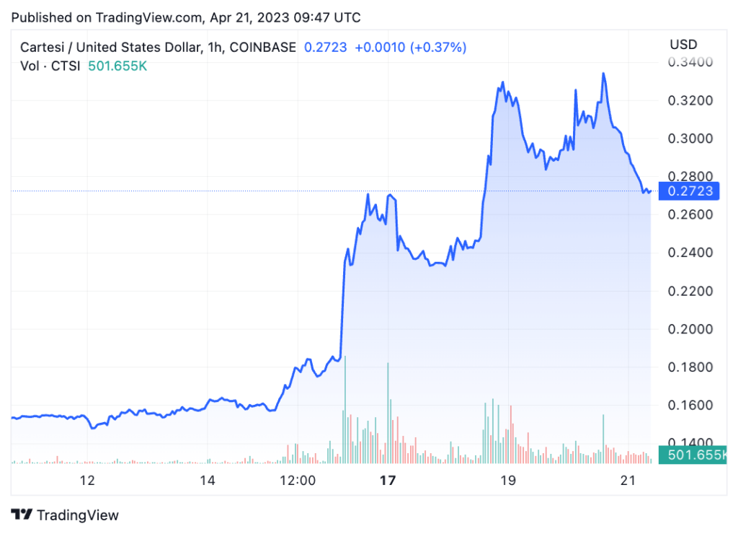
Task: Click the 0.2723 price in the legend
Action: 326,48
